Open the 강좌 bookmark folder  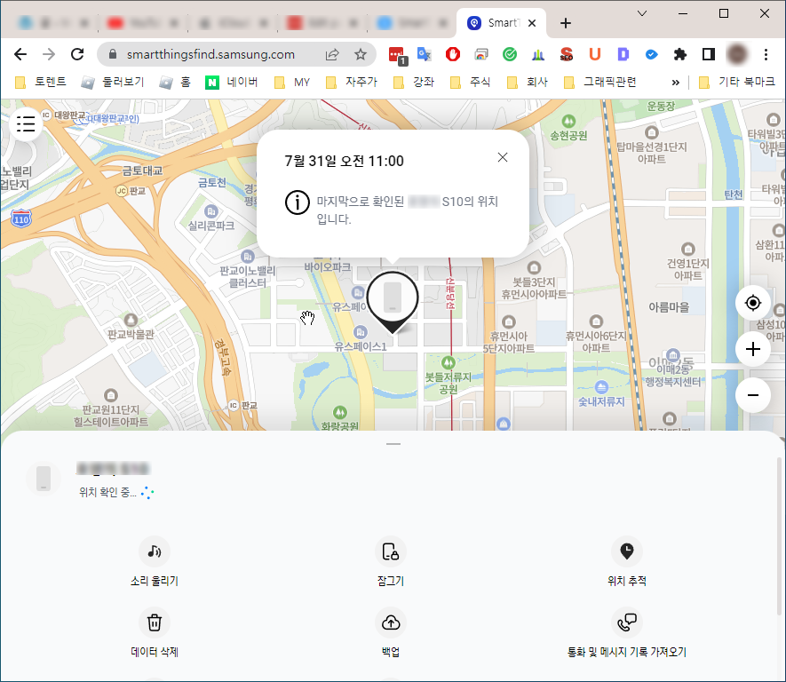pyautogui.click(x=415, y=83)
